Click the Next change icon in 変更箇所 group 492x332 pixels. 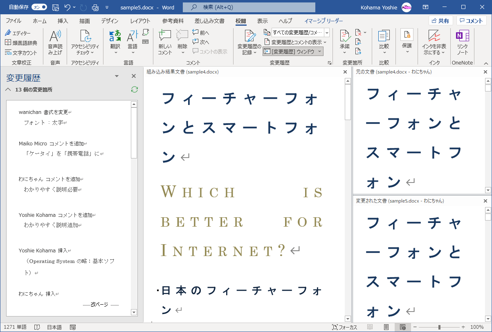tap(358, 51)
